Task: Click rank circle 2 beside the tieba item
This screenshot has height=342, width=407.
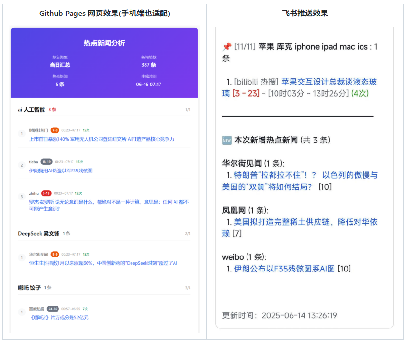Action: tap(21, 165)
